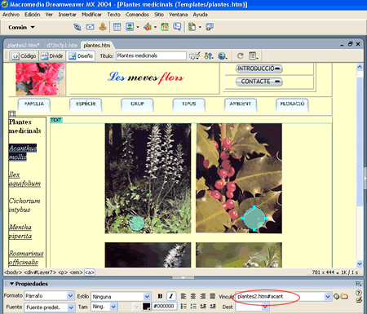Select the <a> tag in tag selector
The width and height of the screenshot is (367, 314).
click(90, 272)
